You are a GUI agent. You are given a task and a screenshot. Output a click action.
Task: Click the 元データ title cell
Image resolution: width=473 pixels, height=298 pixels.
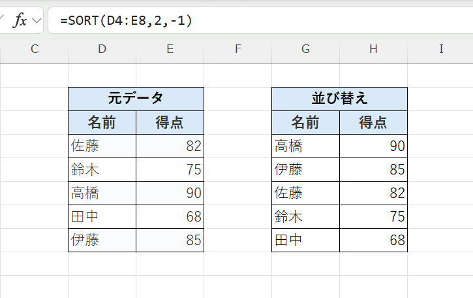click(x=136, y=99)
